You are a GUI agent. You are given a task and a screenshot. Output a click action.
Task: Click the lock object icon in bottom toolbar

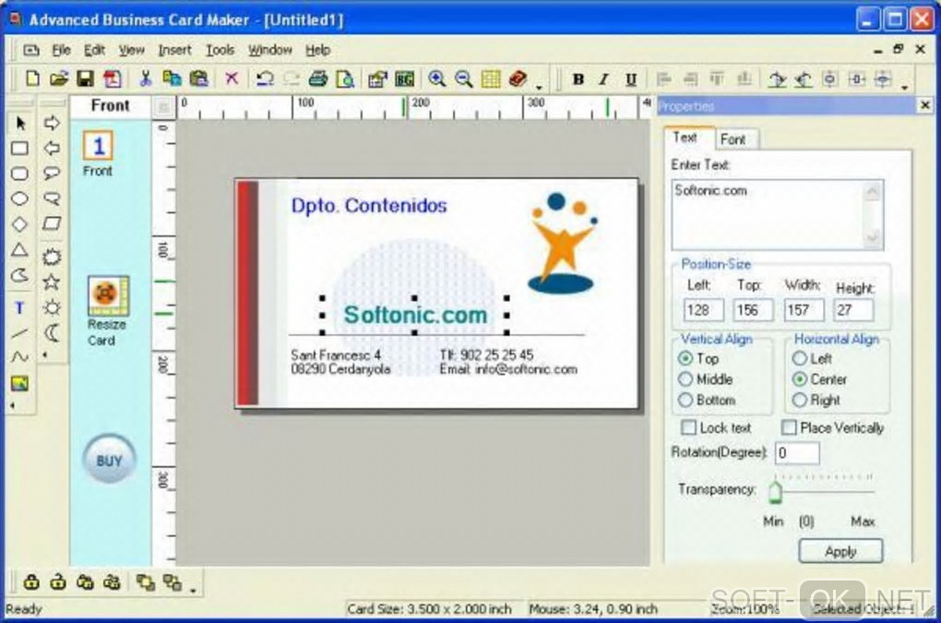tap(31, 581)
